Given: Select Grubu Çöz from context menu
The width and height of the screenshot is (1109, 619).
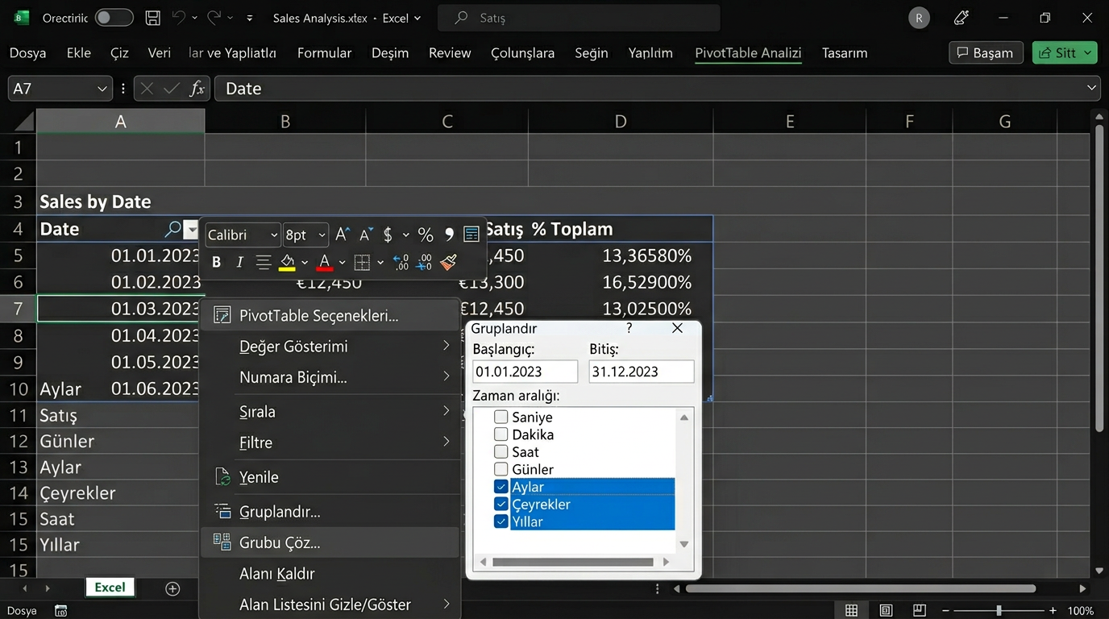Looking at the screenshot, I should point(279,542).
